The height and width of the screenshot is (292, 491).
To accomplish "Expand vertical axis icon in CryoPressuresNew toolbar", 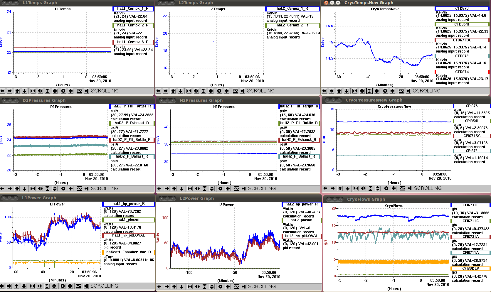I will tap(378, 188).
